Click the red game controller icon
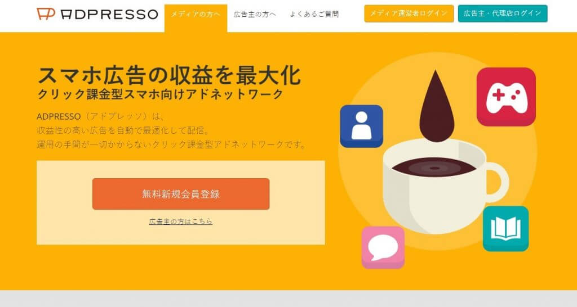The height and width of the screenshot is (307, 577). click(506, 97)
